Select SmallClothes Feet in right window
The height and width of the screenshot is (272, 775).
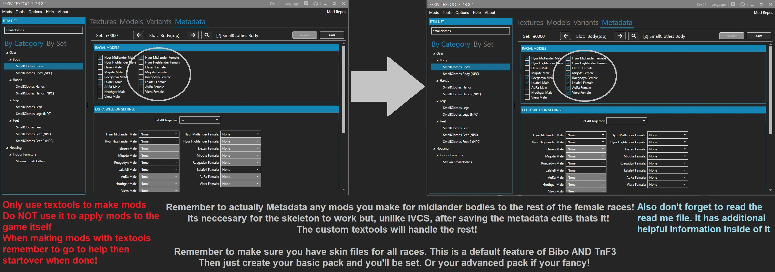pos(456,128)
